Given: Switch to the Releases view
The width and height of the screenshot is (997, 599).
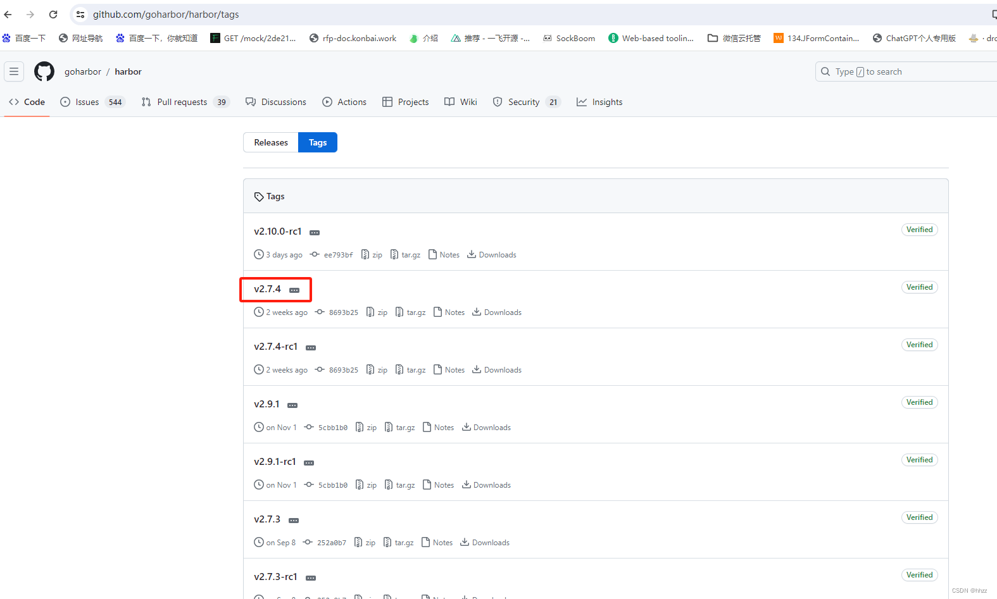Looking at the screenshot, I should [271, 142].
